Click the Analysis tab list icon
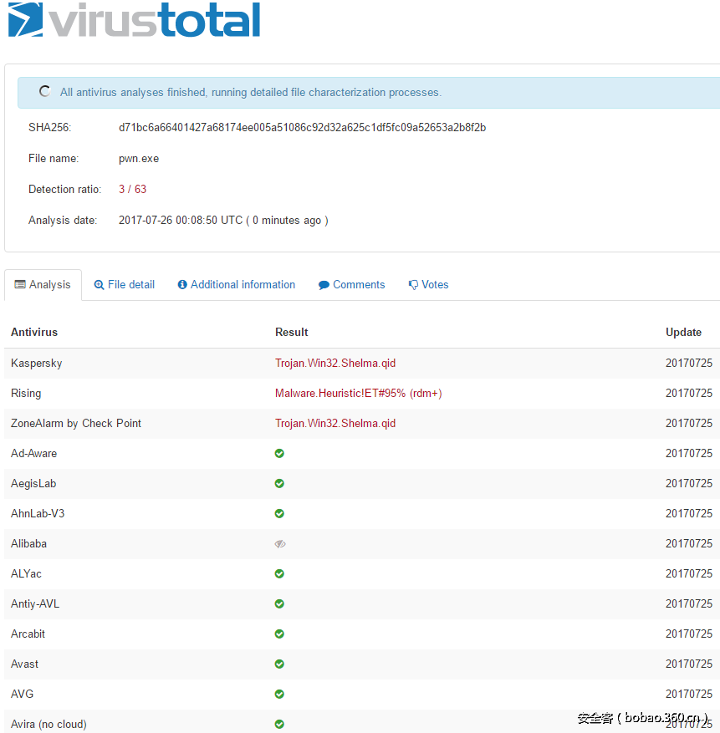Screen dimensions: 720x733 coord(20,284)
